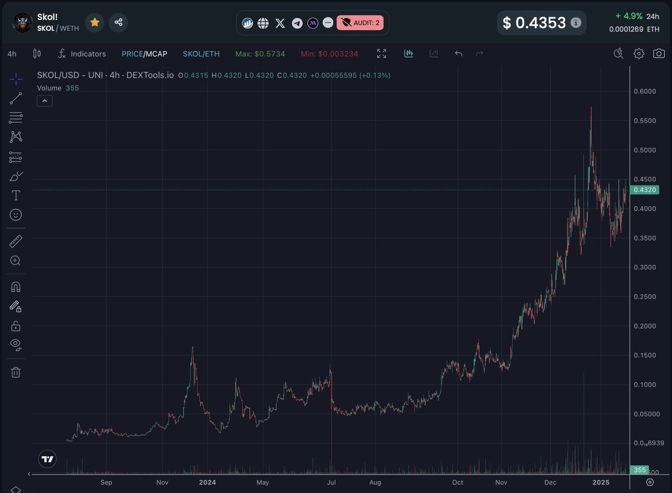Show more links via three-dots icon

(x=328, y=23)
